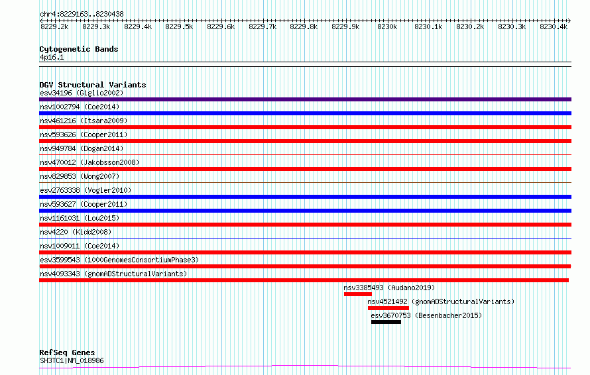Open nsv461216 (Itsara2009) variant label
This screenshot has width=590, height=375.
coord(84,121)
